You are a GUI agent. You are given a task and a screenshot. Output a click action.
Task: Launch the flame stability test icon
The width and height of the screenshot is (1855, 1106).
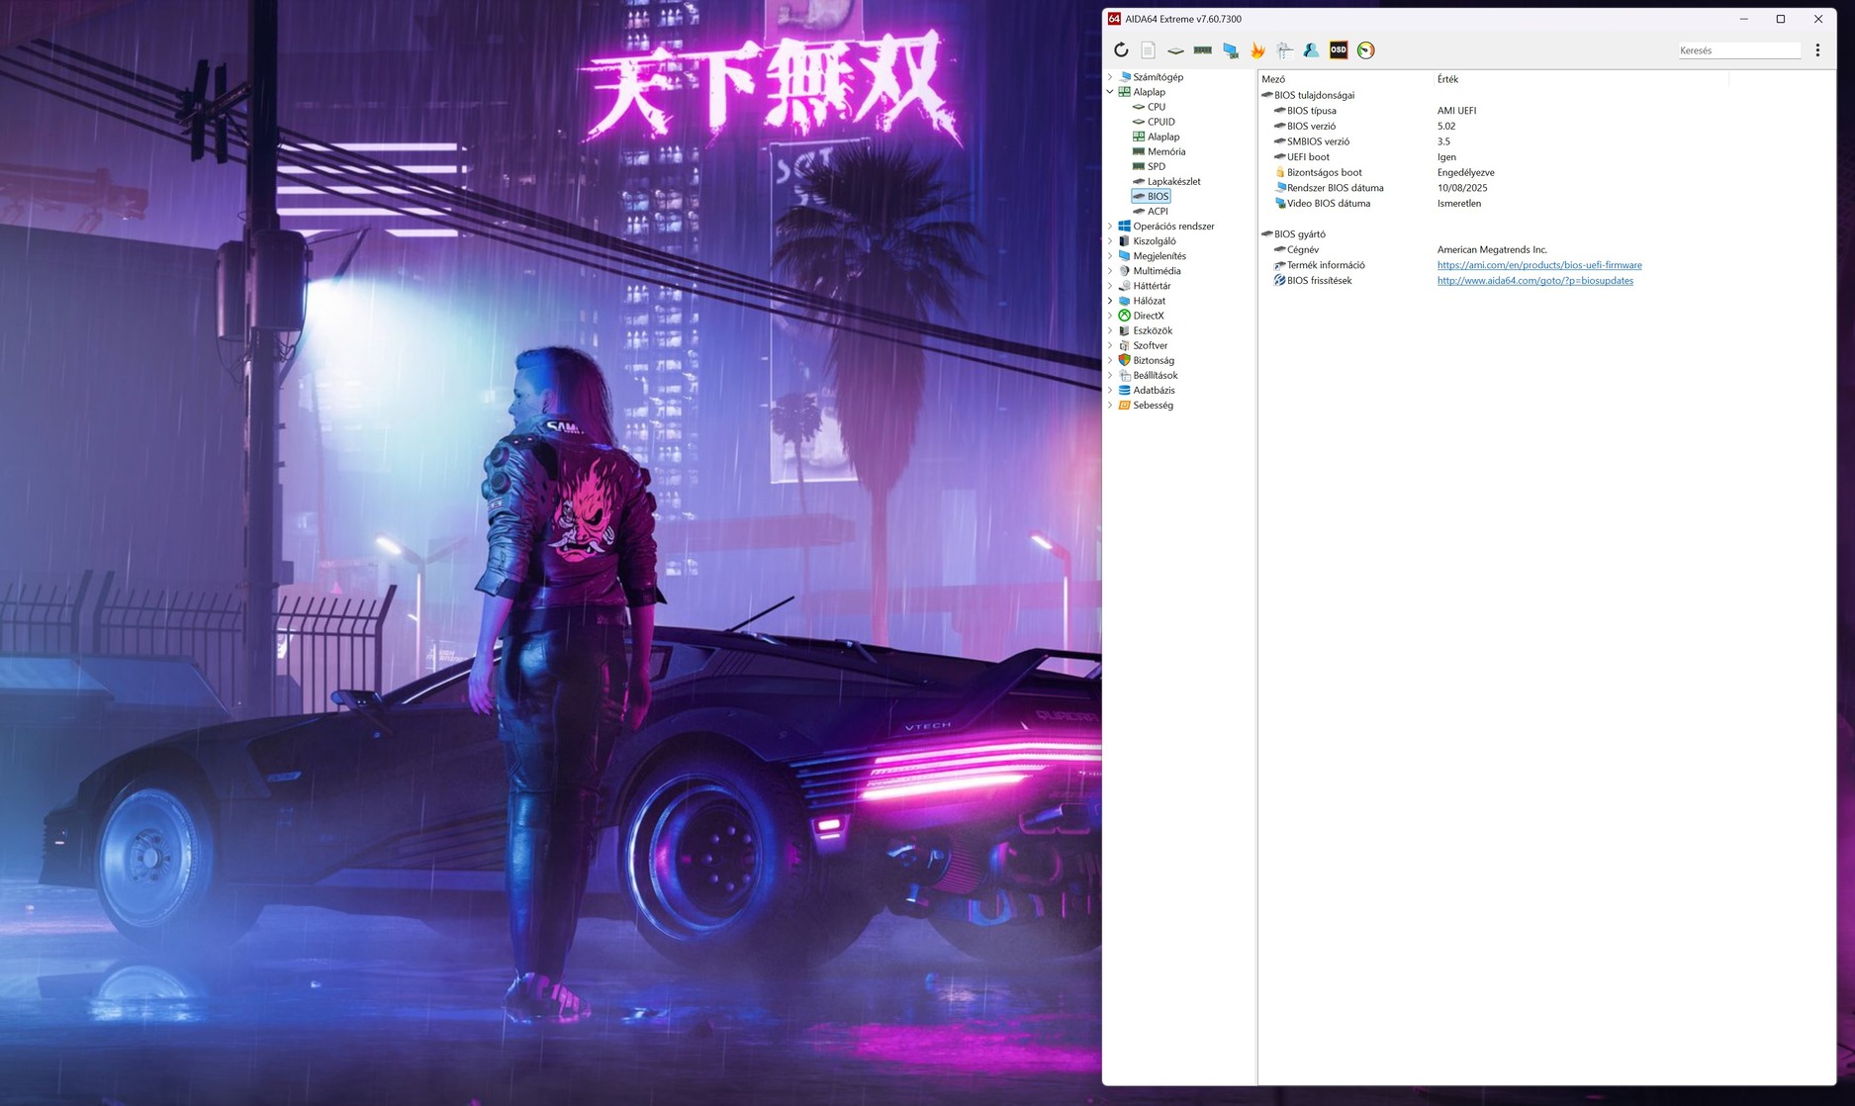click(x=1257, y=50)
